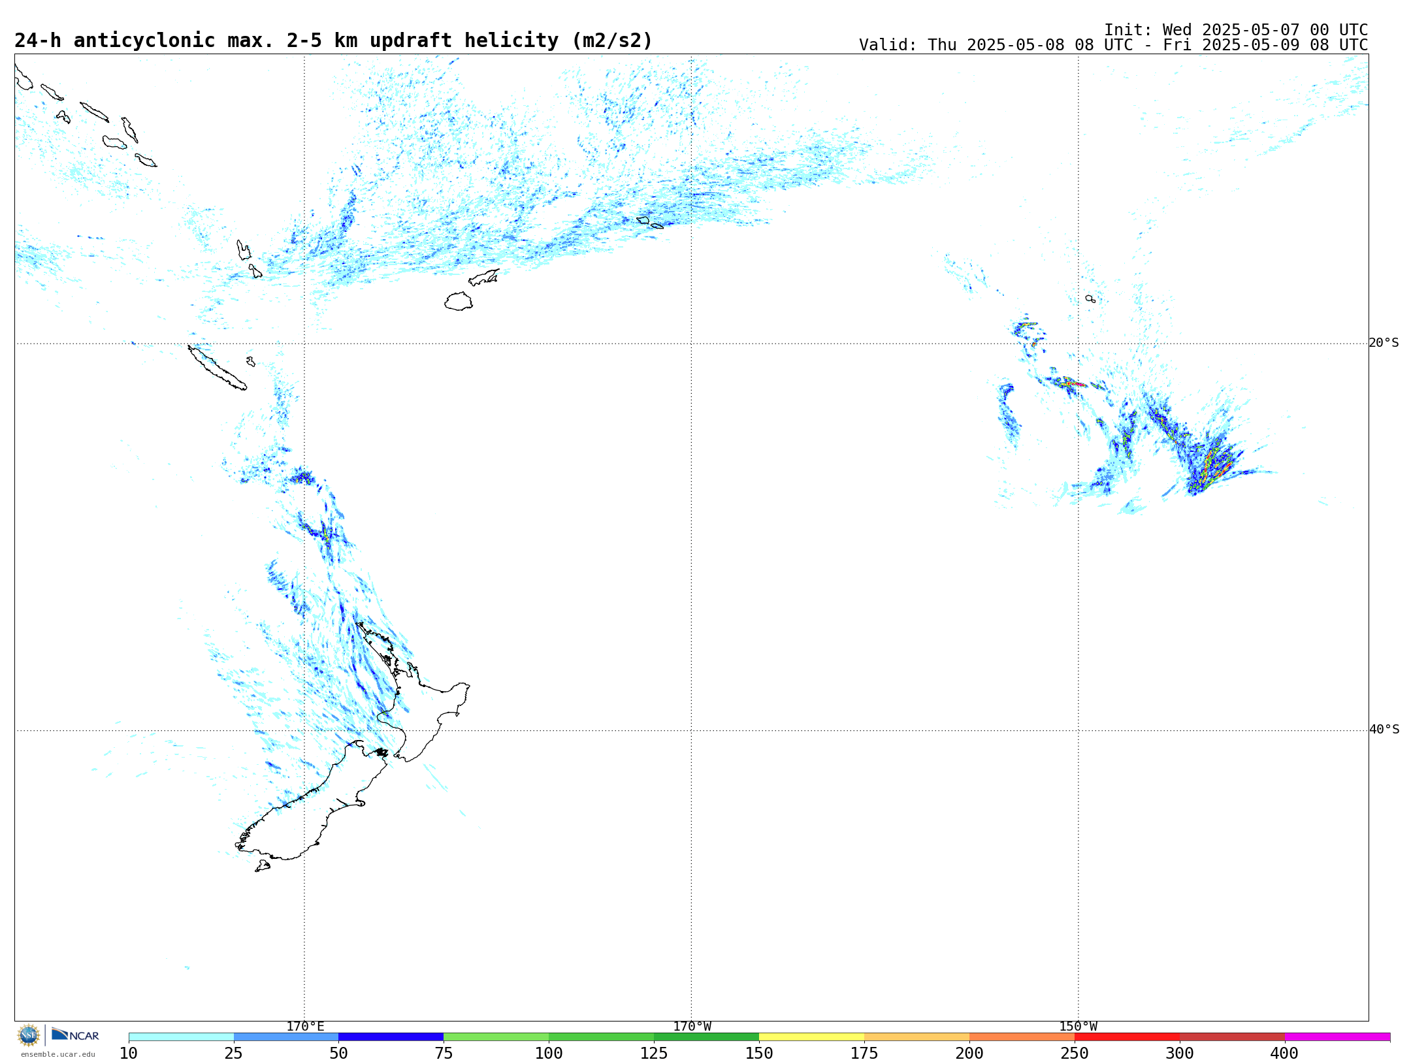Click the plot title about updraft helicity
Viewport: 1411px width, 1062px height.
point(333,40)
